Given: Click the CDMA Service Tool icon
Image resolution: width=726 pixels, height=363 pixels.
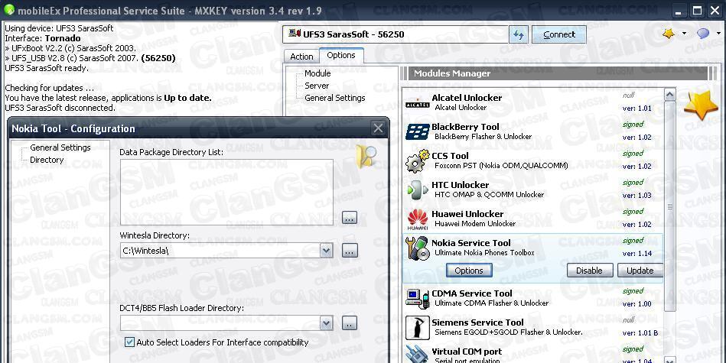Looking at the screenshot, I should coord(417,299).
